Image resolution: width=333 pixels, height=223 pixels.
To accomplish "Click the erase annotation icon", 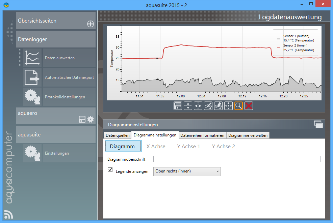I will [219, 106].
